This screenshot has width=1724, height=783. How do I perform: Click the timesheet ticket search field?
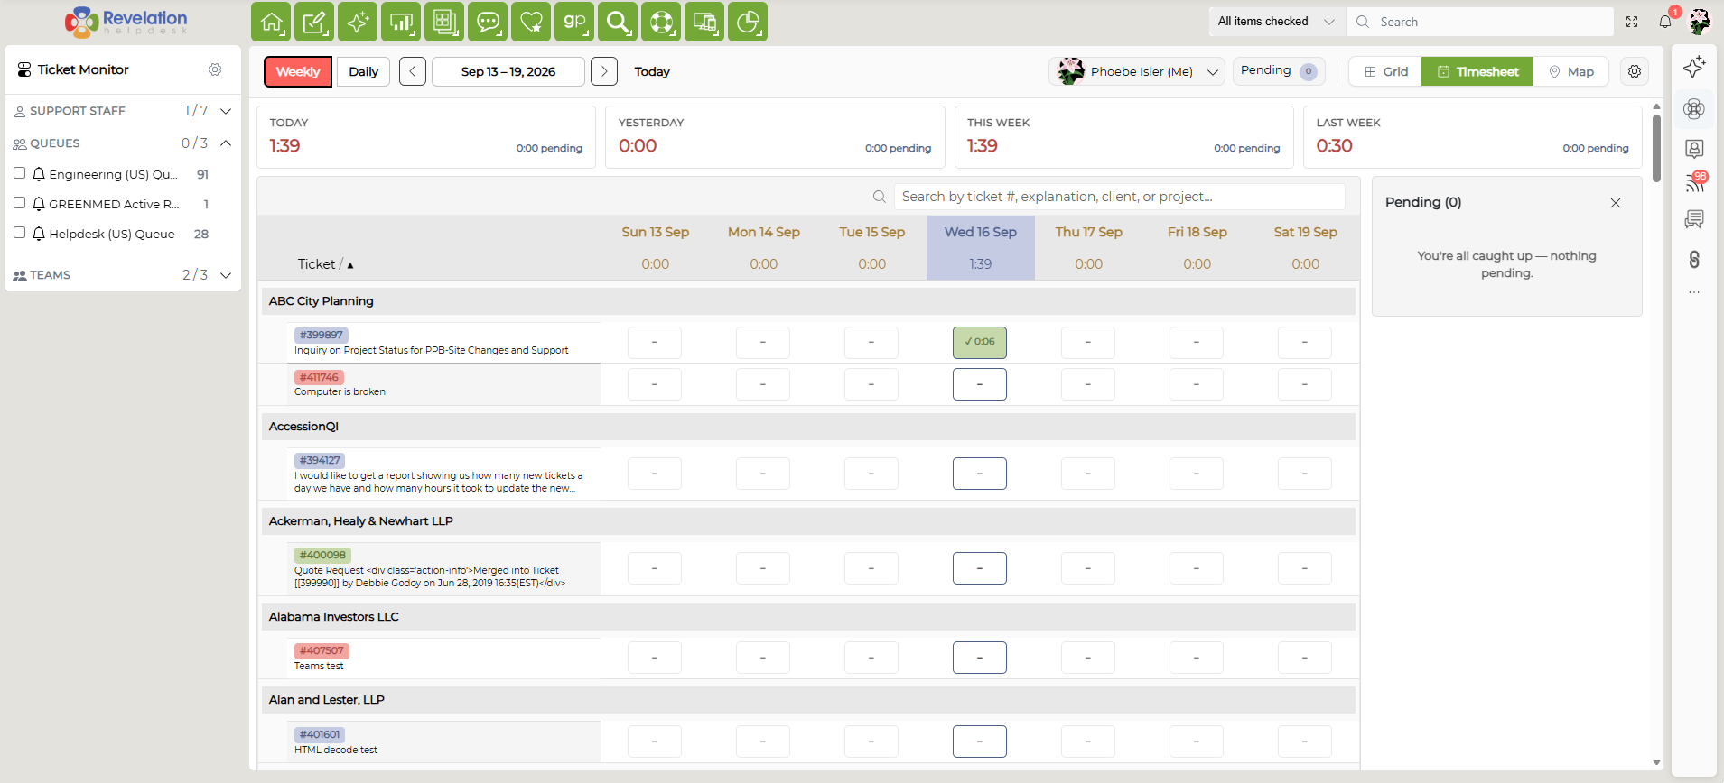1119,197
